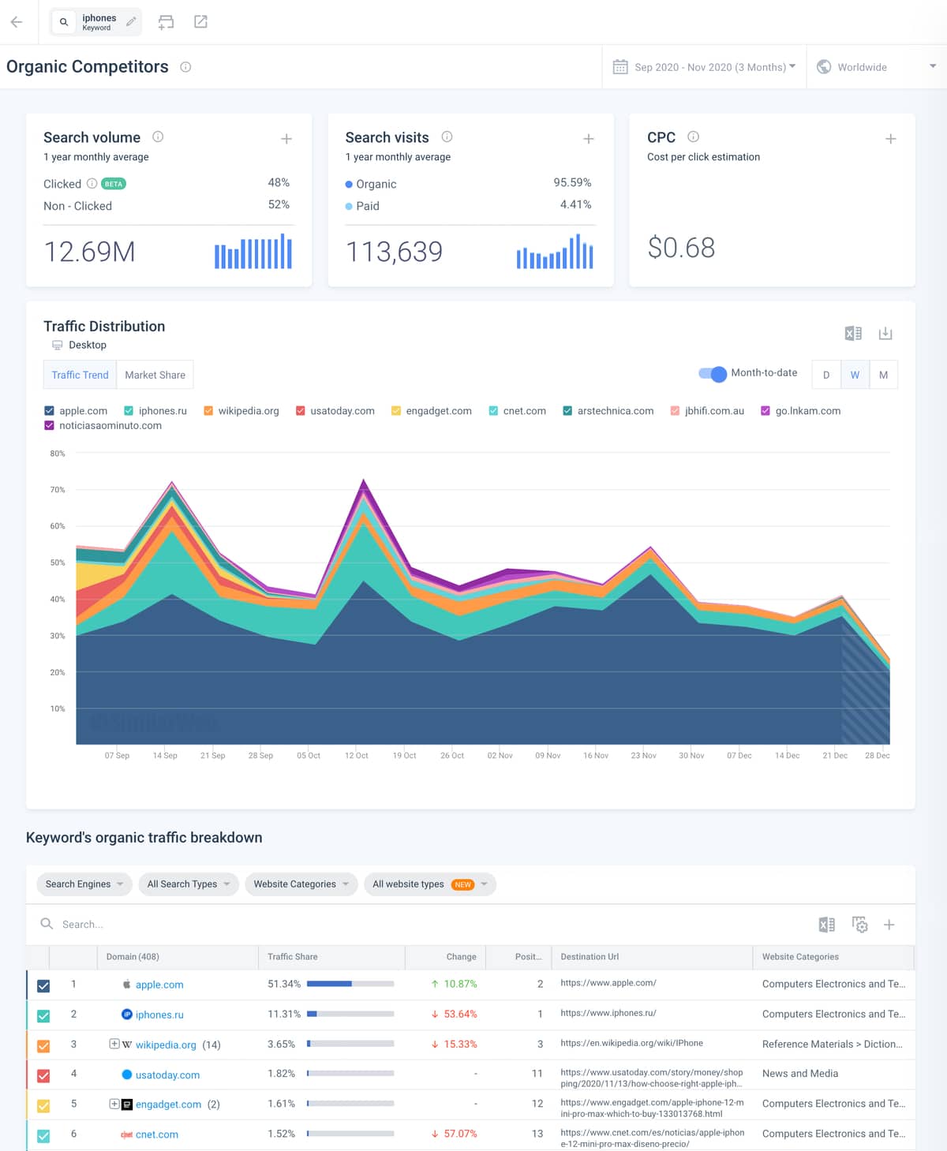Open the Worldwide country dropdown
Viewport: 947px width, 1151px height.
click(876, 67)
